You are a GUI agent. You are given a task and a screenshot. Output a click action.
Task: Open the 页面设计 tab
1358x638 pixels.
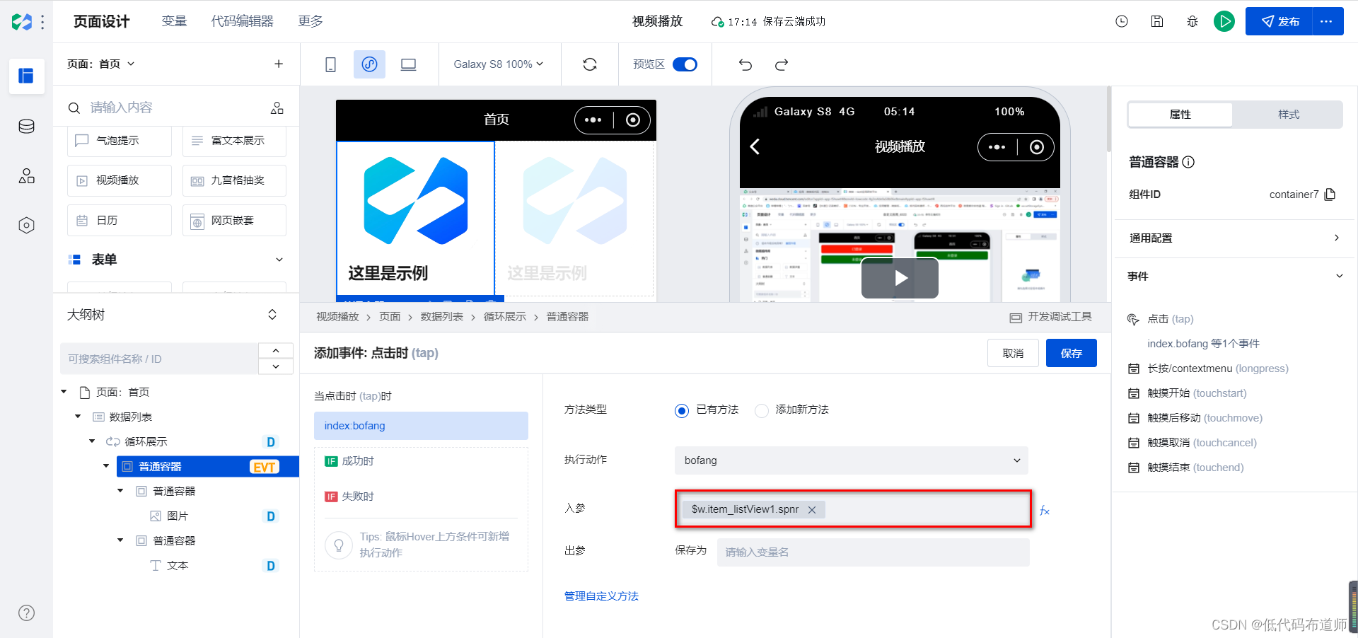pos(102,21)
